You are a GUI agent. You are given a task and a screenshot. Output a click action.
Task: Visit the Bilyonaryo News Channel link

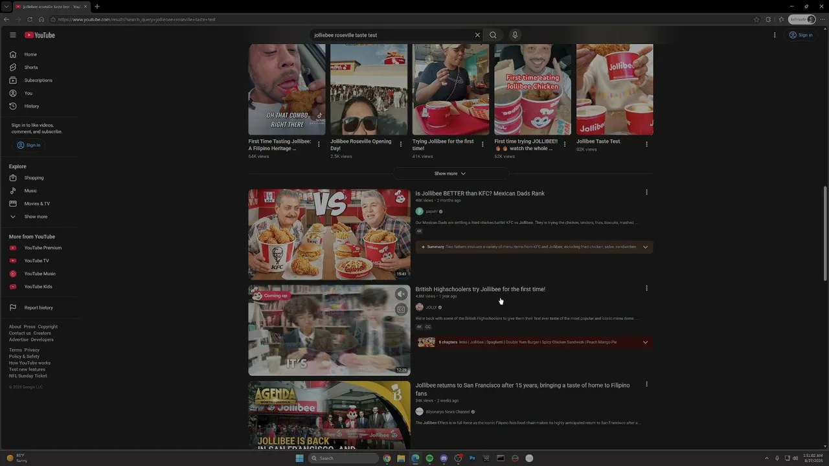click(448, 412)
